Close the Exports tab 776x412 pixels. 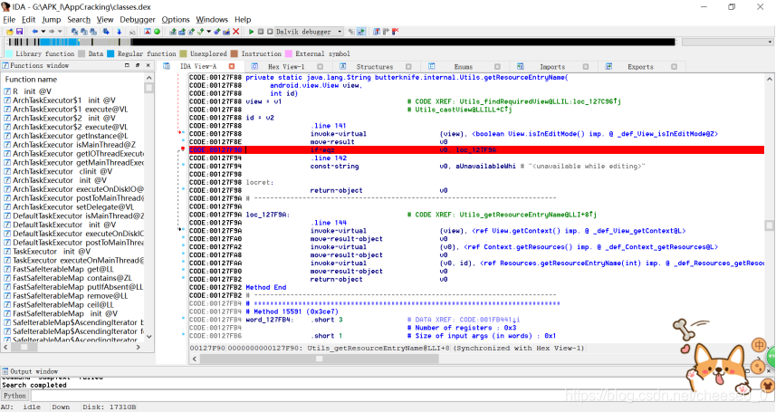tap(674, 66)
